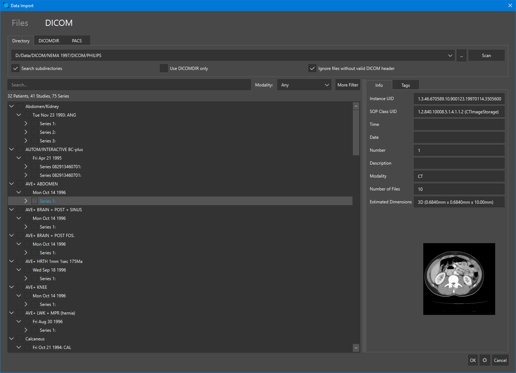
Task: Click the Date value field
Action: (x=459, y=137)
